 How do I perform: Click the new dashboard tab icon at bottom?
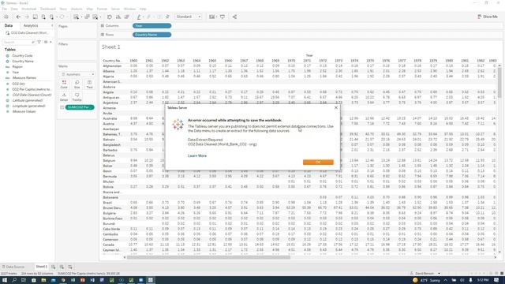(x=62, y=267)
